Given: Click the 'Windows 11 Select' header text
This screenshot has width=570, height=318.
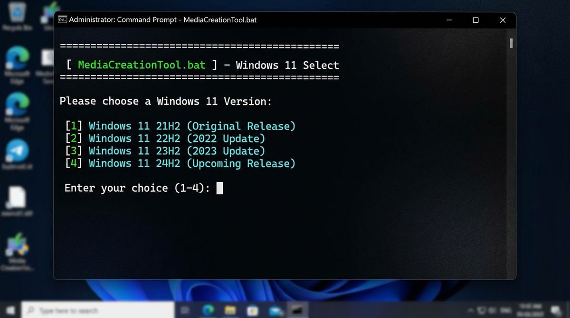Looking at the screenshot, I should [x=287, y=65].
